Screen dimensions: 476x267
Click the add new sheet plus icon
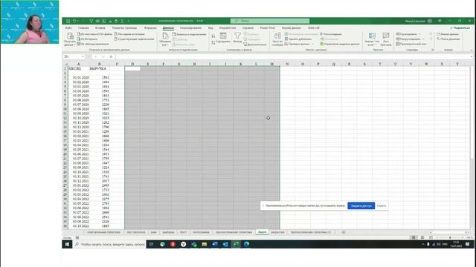(x=344, y=232)
